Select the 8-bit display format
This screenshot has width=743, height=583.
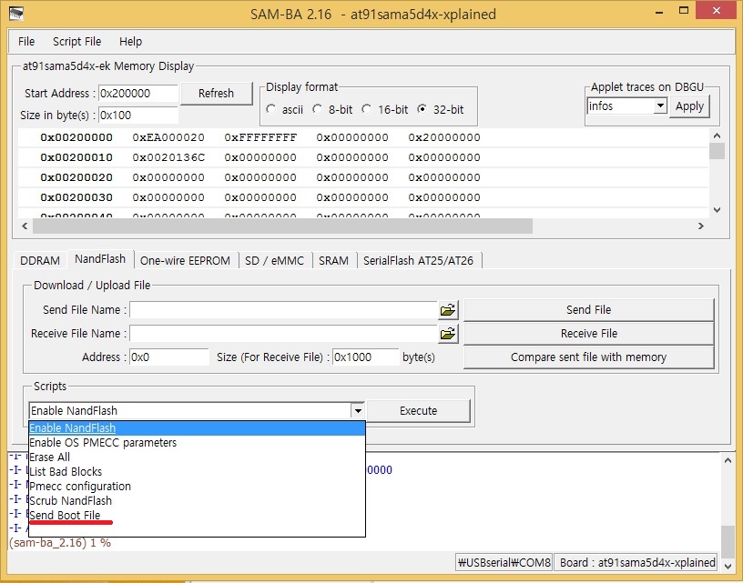[318, 109]
